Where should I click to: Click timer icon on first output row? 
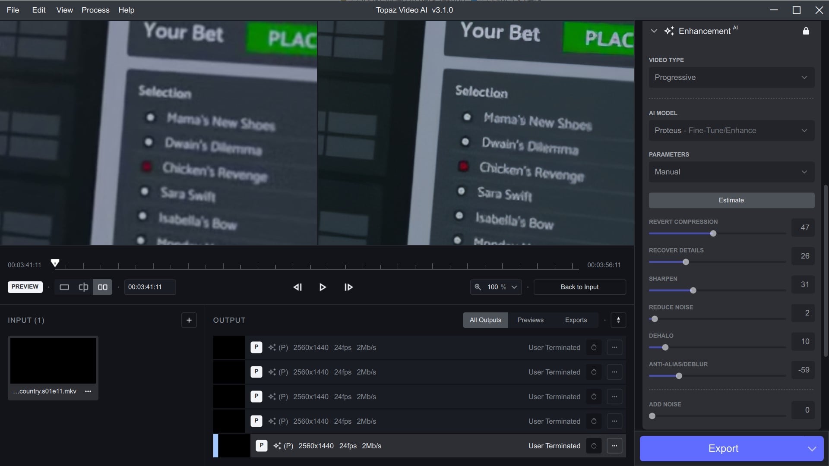[x=594, y=347]
